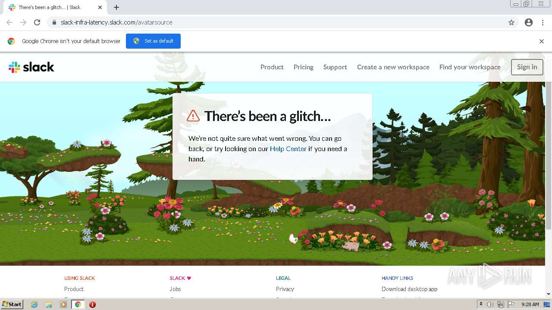Click the SLACK heart footer heading
Viewport: 552px width, 310px height.
[x=180, y=278]
